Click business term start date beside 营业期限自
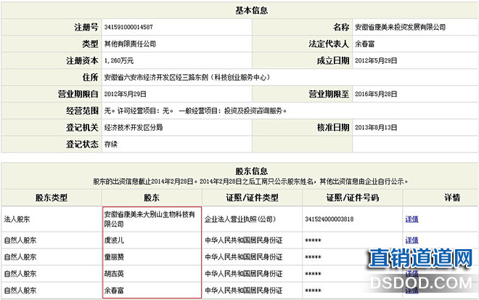The image size is (479, 300). tap(125, 94)
